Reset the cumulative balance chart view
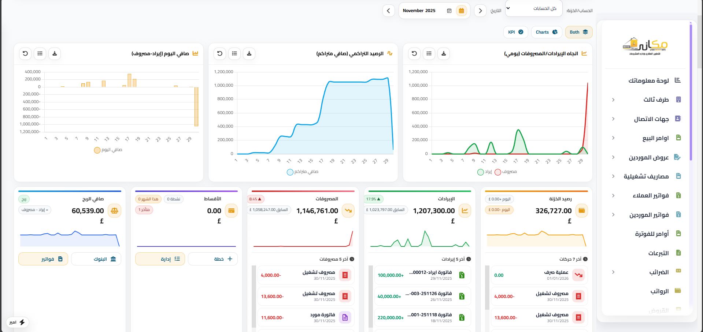Screen dimensions: 703x332 click(220, 54)
